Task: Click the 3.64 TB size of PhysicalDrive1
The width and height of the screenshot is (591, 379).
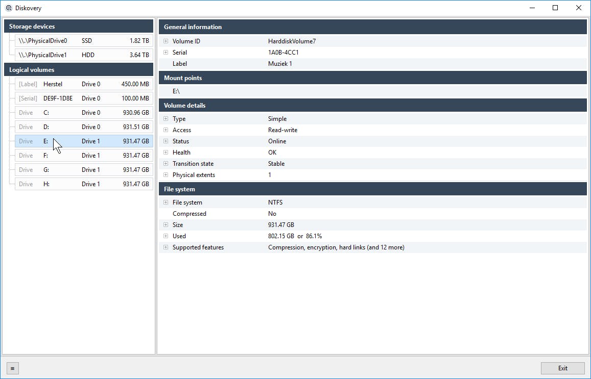Action: pos(139,55)
